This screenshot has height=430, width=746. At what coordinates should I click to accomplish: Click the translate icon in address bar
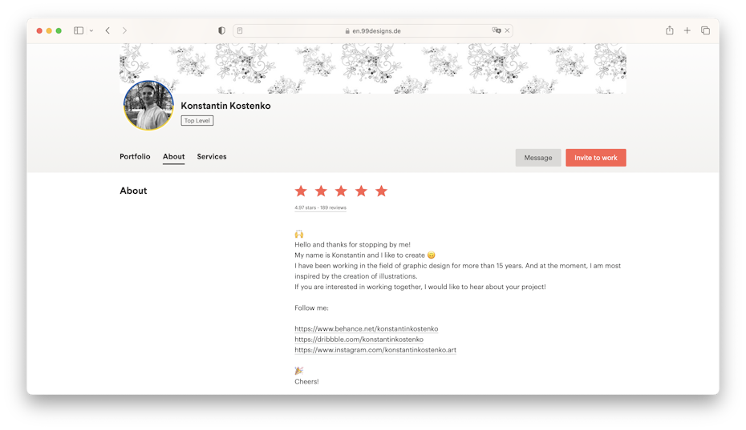coord(497,30)
